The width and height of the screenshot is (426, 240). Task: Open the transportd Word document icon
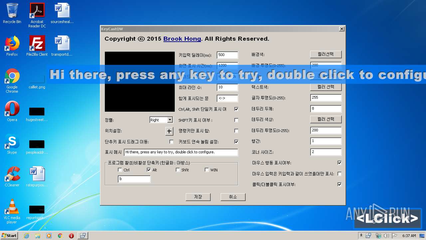point(62,46)
